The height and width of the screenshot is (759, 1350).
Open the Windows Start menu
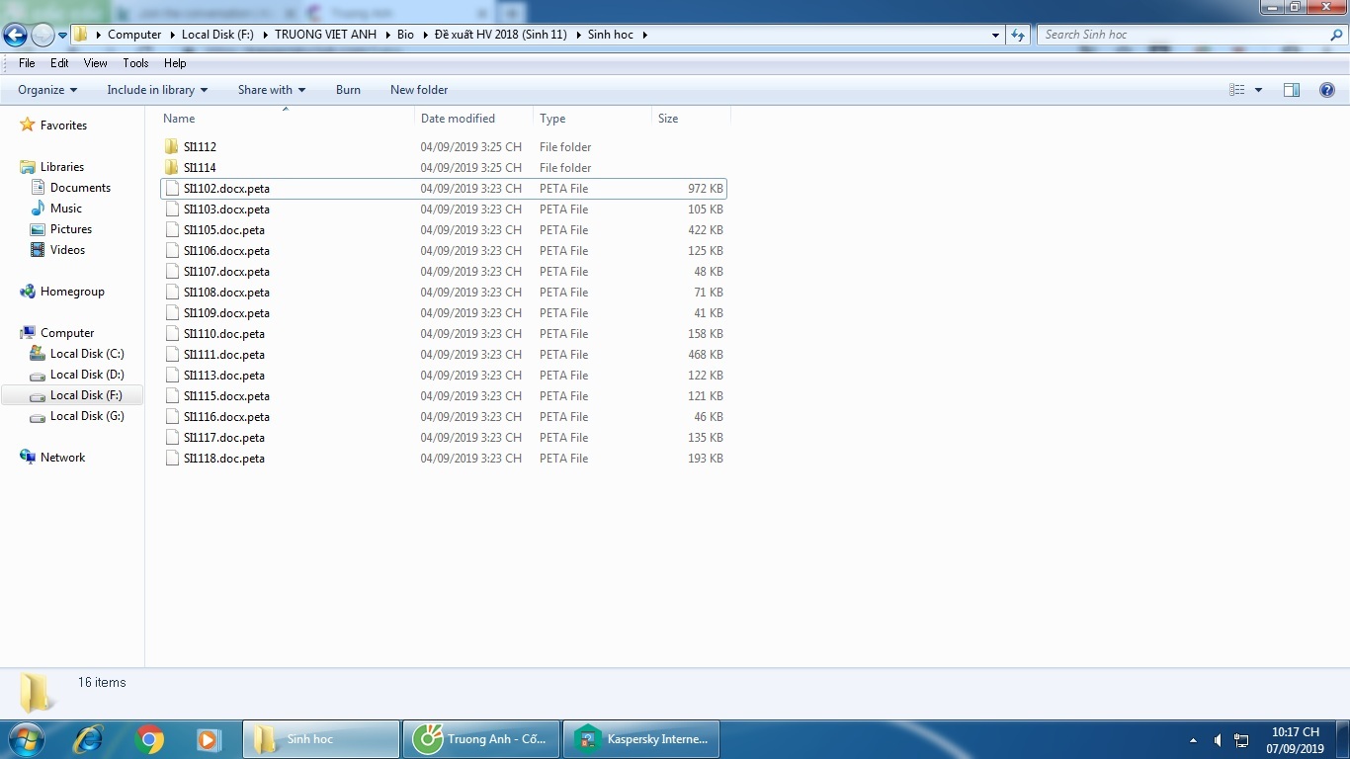click(x=25, y=739)
